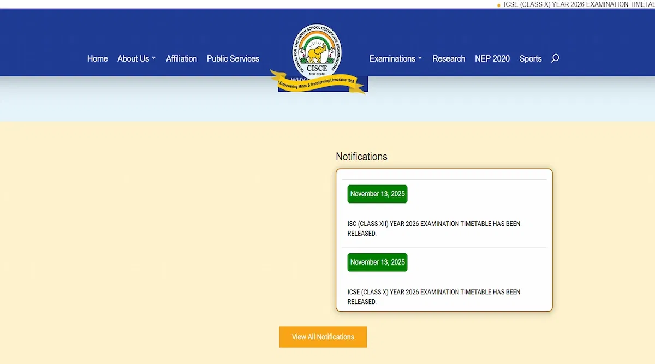Open the About Us menu
This screenshot has width=655, height=364.
pyautogui.click(x=133, y=58)
